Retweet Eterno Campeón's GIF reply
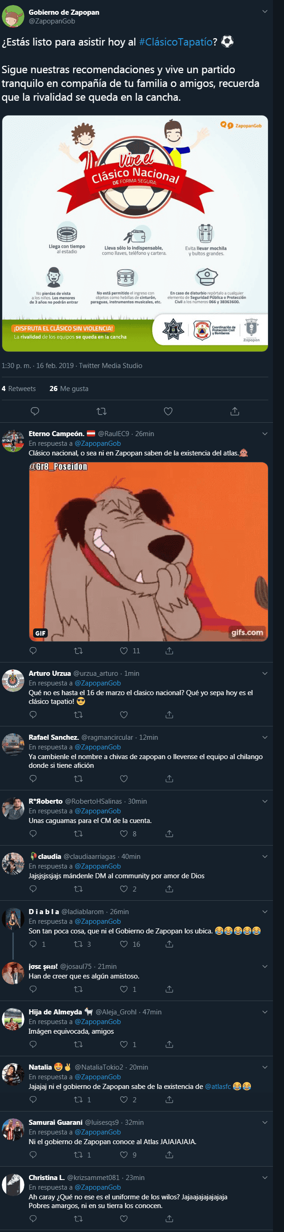This screenshot has width=284, height=1232. (x=79, y=651)
